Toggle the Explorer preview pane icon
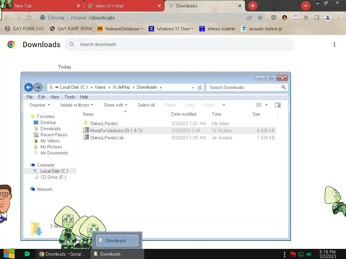This screenshot has width=346, height=259. pyautogui.click(x=278, y=105)
